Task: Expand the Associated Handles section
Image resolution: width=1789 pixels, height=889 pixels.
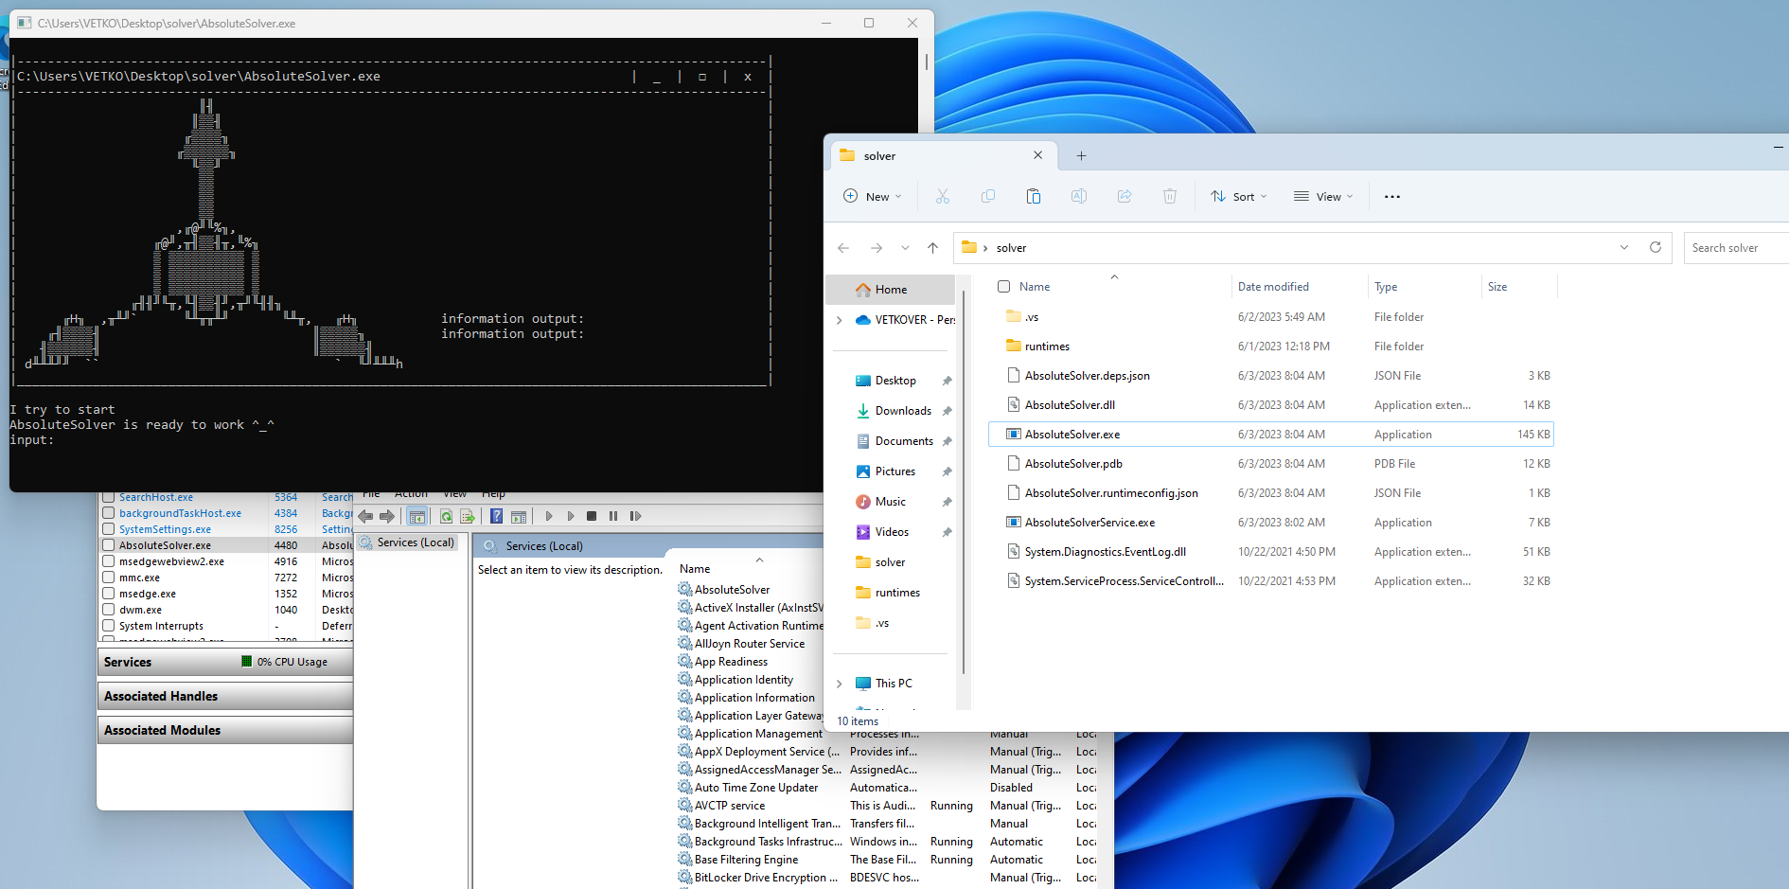Action: click(x=225, y=697)
